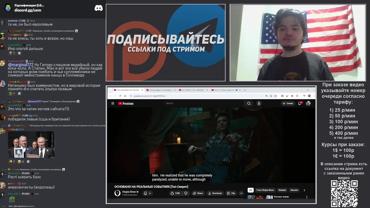370x208 pixels.
Task: Click the QR code on the stream overlay
Action: tap(344, 194)
